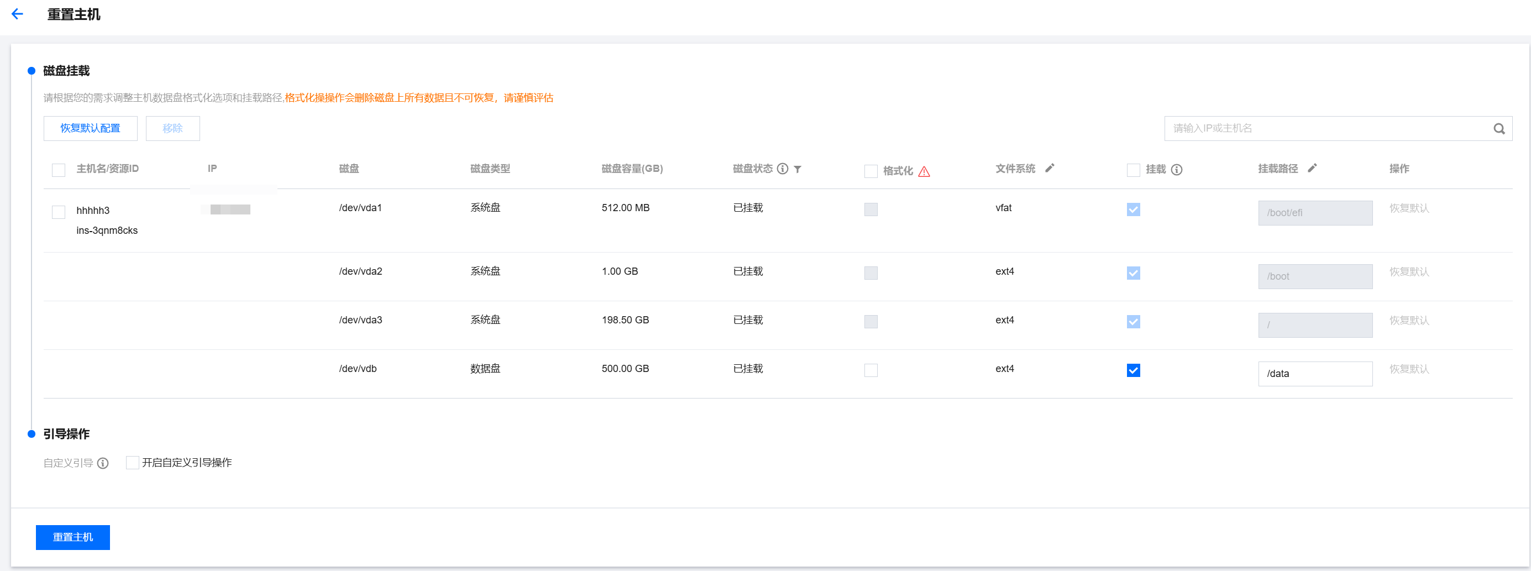Open the disk status filter funnel

(798, 169)
